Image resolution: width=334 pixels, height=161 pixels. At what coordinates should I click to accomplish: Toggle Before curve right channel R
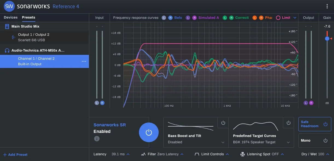[x=170, y=18]
